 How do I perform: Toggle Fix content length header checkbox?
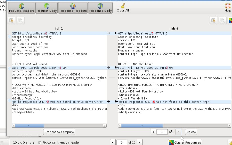[x=40, y=142]
